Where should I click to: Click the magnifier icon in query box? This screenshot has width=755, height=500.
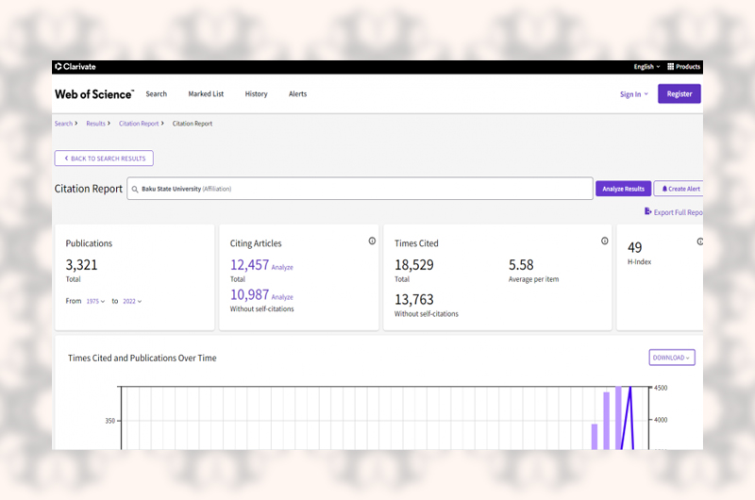pos(135,189)
